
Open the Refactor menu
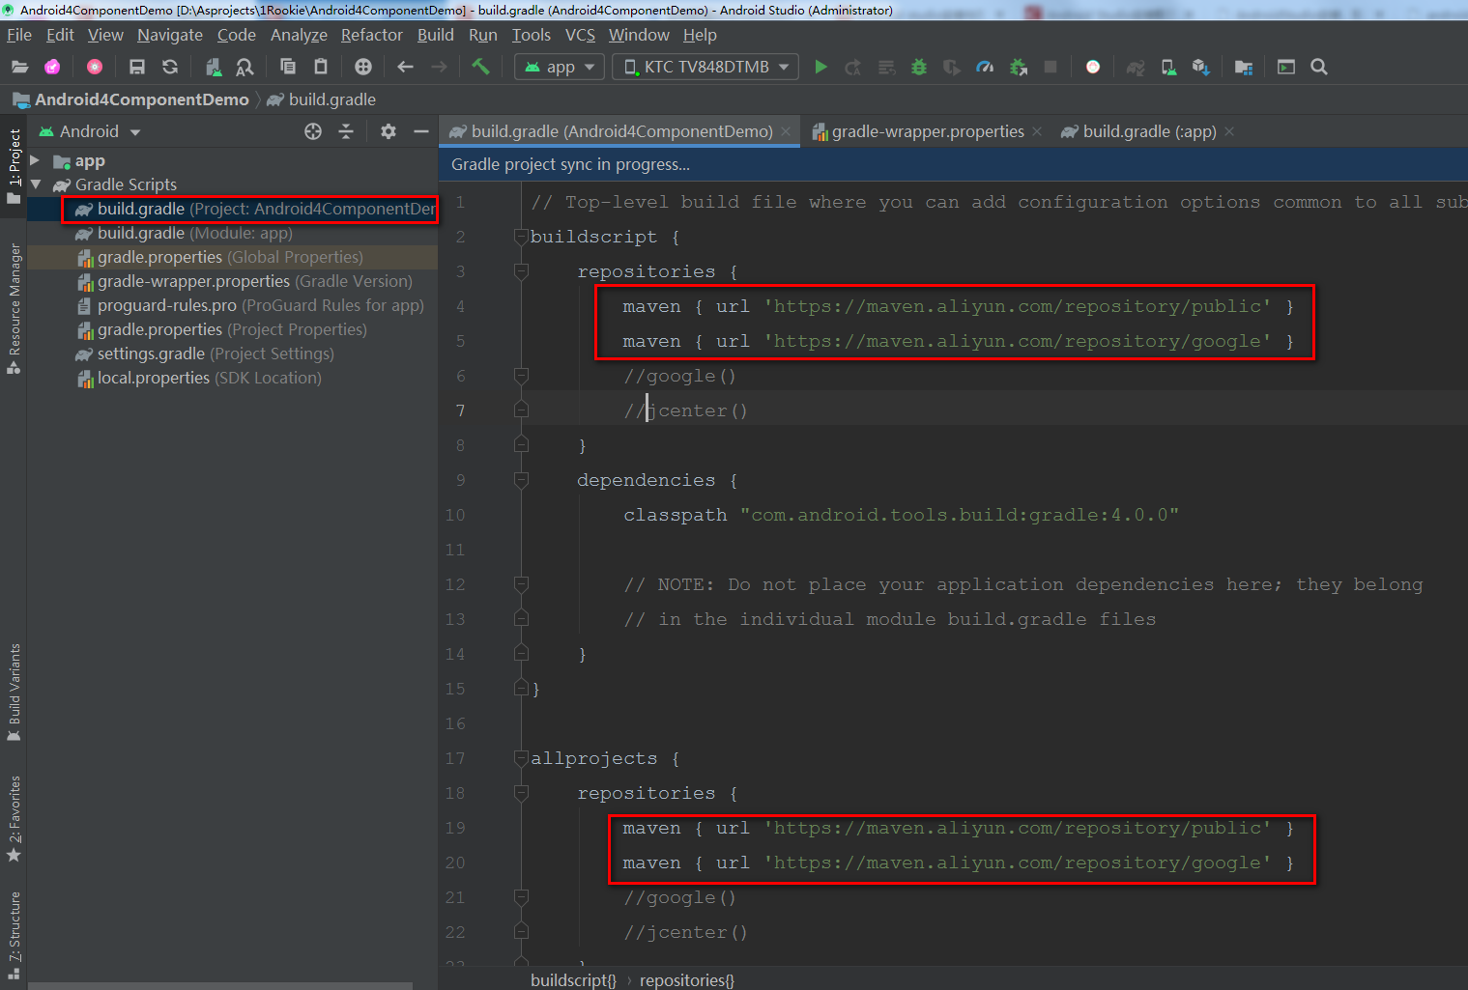coord(372,35)
